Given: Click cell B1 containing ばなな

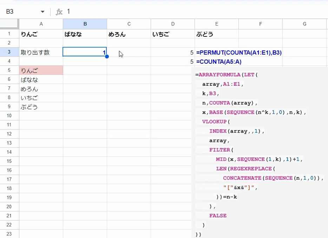Looking at the screenshot, I should (85, 34).
